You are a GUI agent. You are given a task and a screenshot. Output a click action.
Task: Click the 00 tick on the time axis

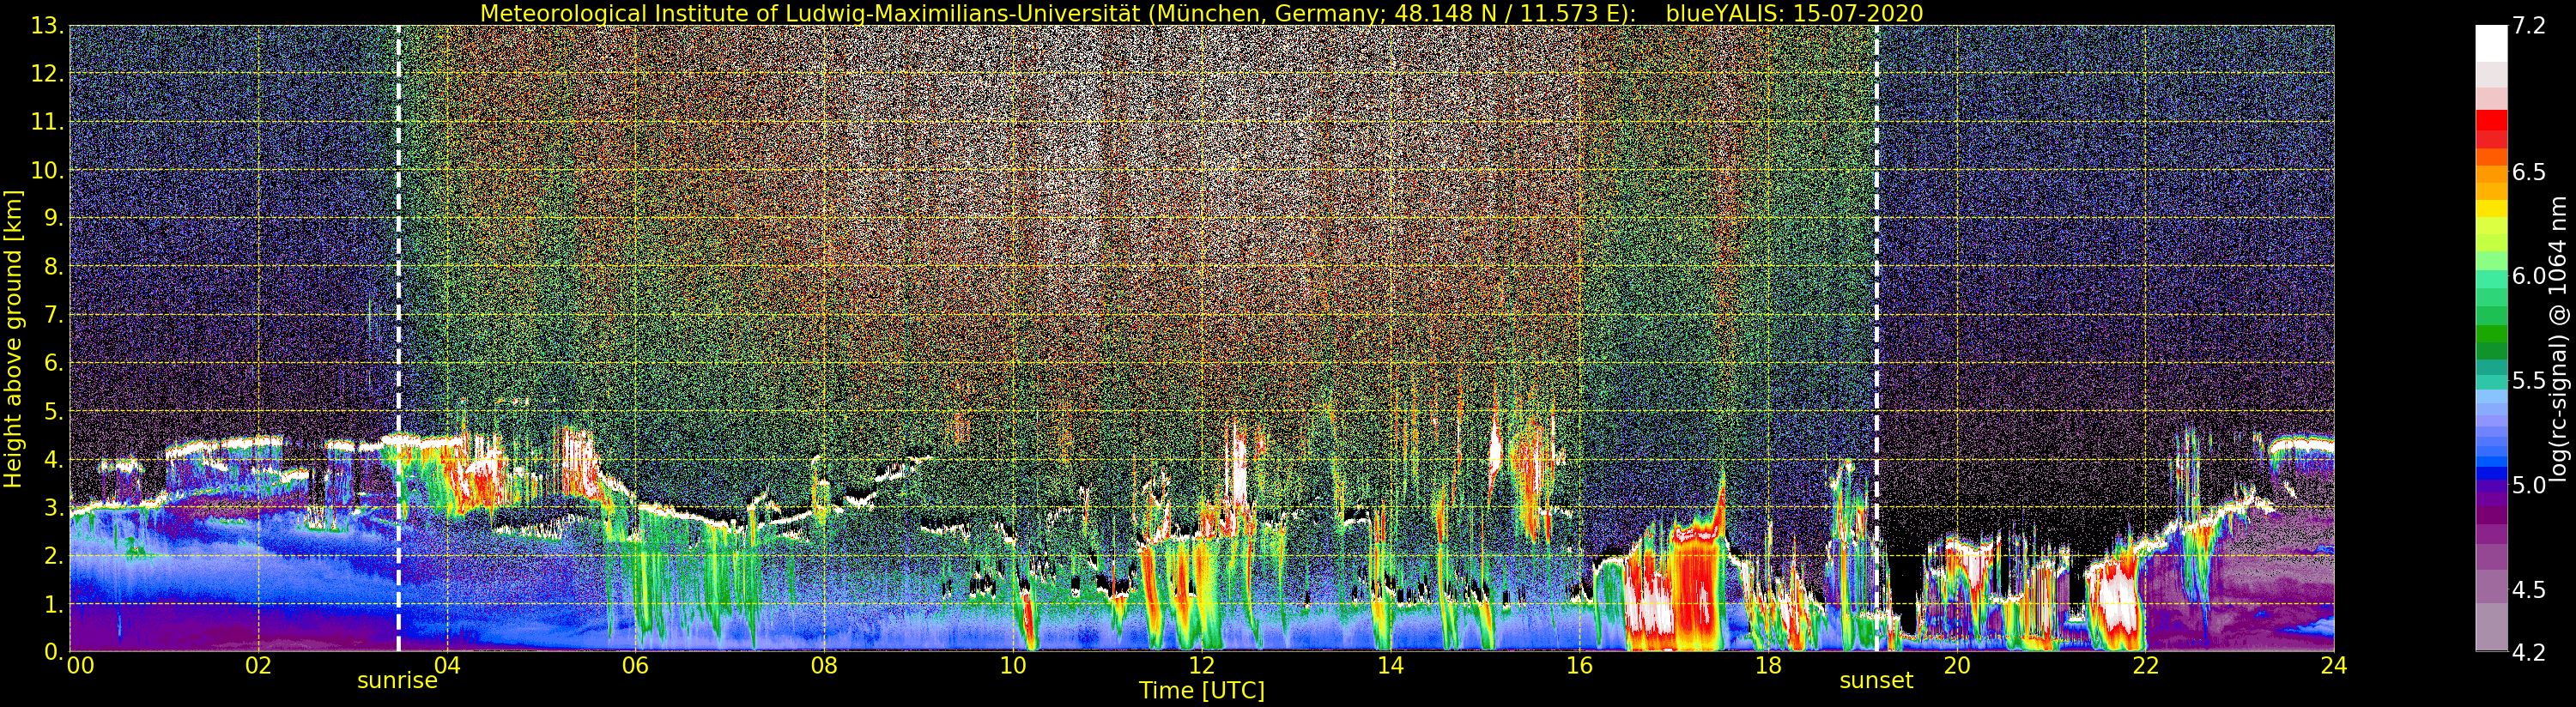coord(80,665)
